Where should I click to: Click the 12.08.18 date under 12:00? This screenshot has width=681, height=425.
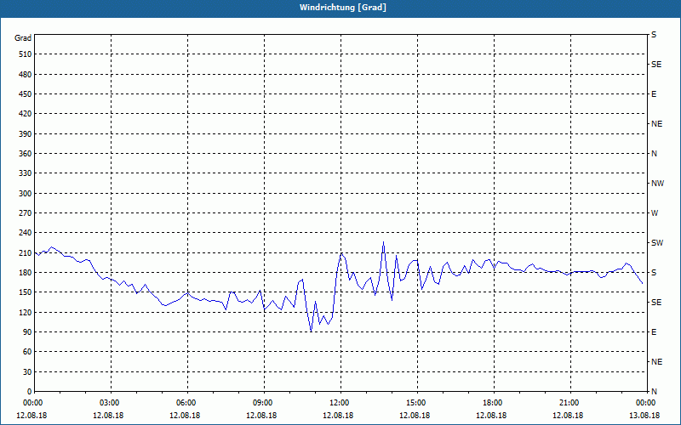click(x=338, y=416)
